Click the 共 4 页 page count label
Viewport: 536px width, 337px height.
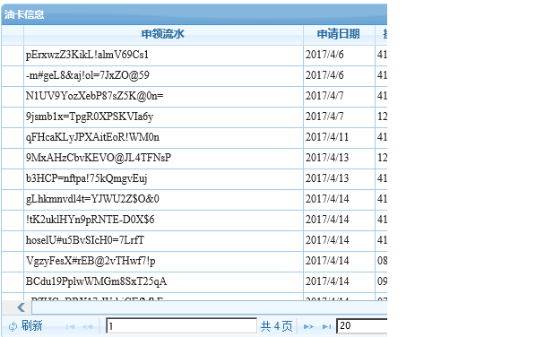(x=277, y=326)
